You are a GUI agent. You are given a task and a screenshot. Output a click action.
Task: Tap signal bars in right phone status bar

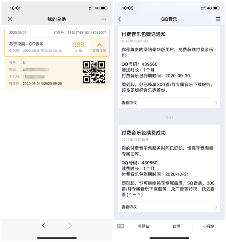tap(203, 8)
